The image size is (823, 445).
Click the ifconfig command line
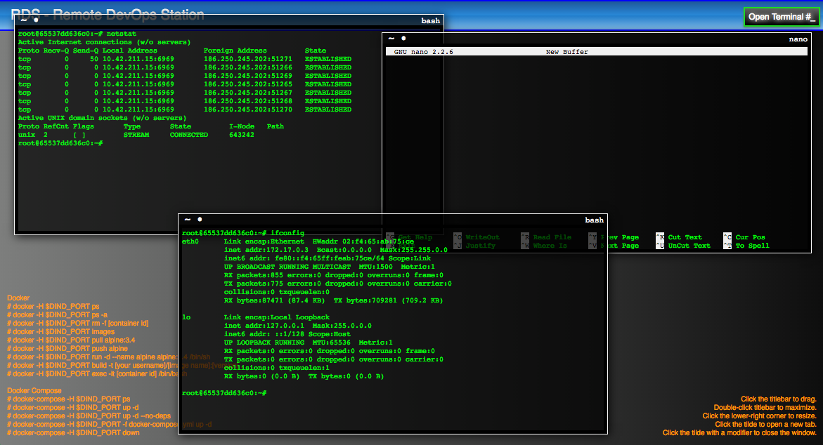(x=243, y=233)
